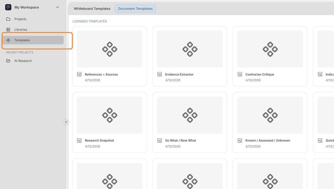Click the Known / Assessed / Unknown title

tap(268, 141)
